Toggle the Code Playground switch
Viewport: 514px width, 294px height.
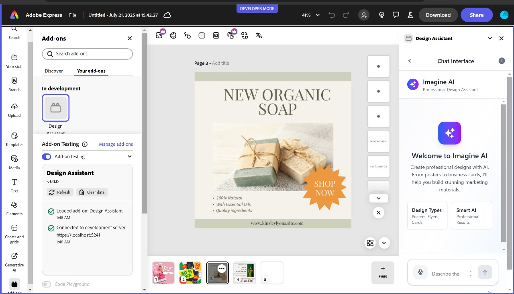(47, 284)
